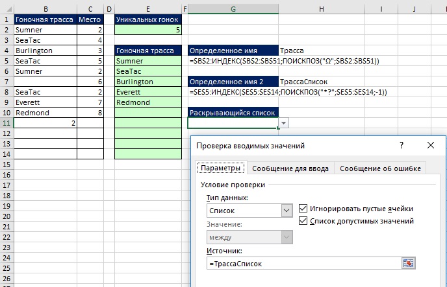
Task: Open the Тип данных dropdown
Action: 287,211
